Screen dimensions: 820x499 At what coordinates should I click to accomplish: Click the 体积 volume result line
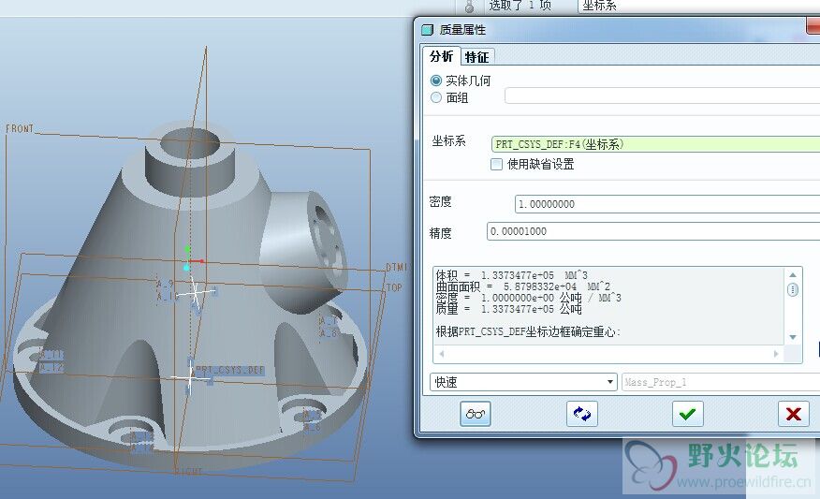click(511, 275)
